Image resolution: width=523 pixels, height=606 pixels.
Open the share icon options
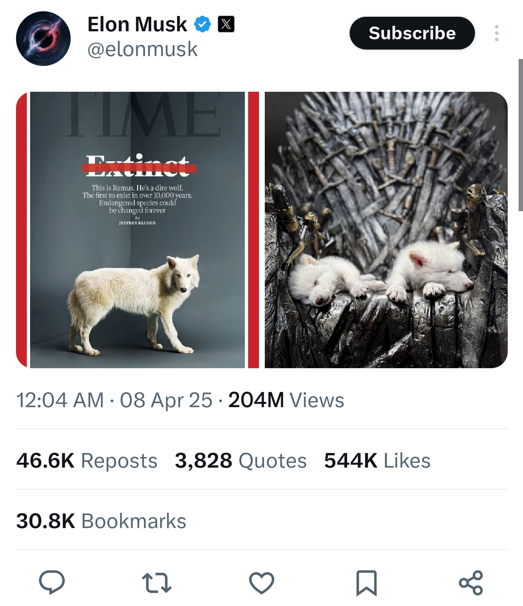(x=471, y=583)
